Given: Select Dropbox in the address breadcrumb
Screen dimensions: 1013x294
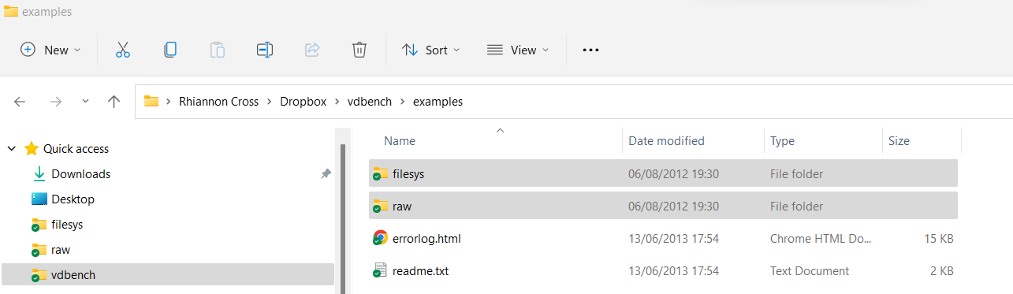Looking at the screenshot, I should [x=303, y=101].
